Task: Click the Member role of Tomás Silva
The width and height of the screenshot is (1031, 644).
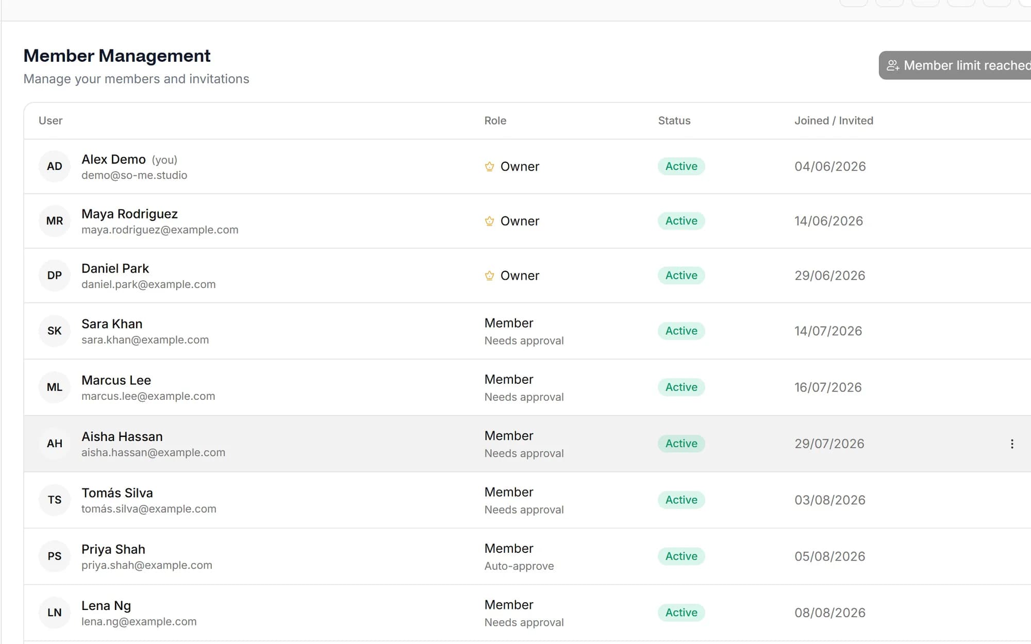Action: pos(509,492)
